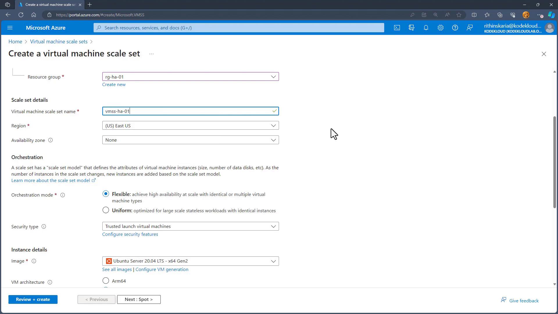Toggle browser split screen

(x=474, y=15)
